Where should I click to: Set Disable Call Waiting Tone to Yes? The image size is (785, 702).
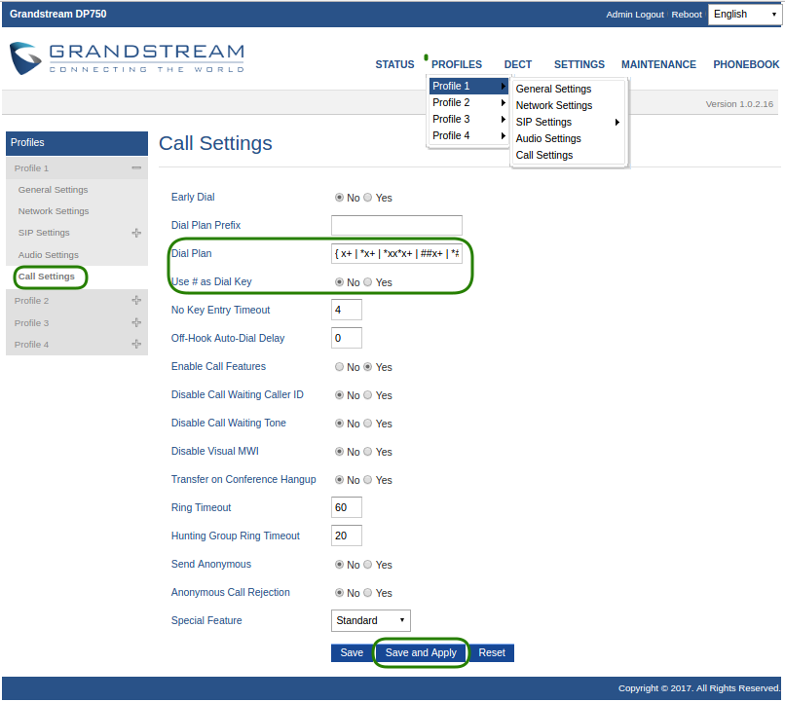tap(368, 424)
